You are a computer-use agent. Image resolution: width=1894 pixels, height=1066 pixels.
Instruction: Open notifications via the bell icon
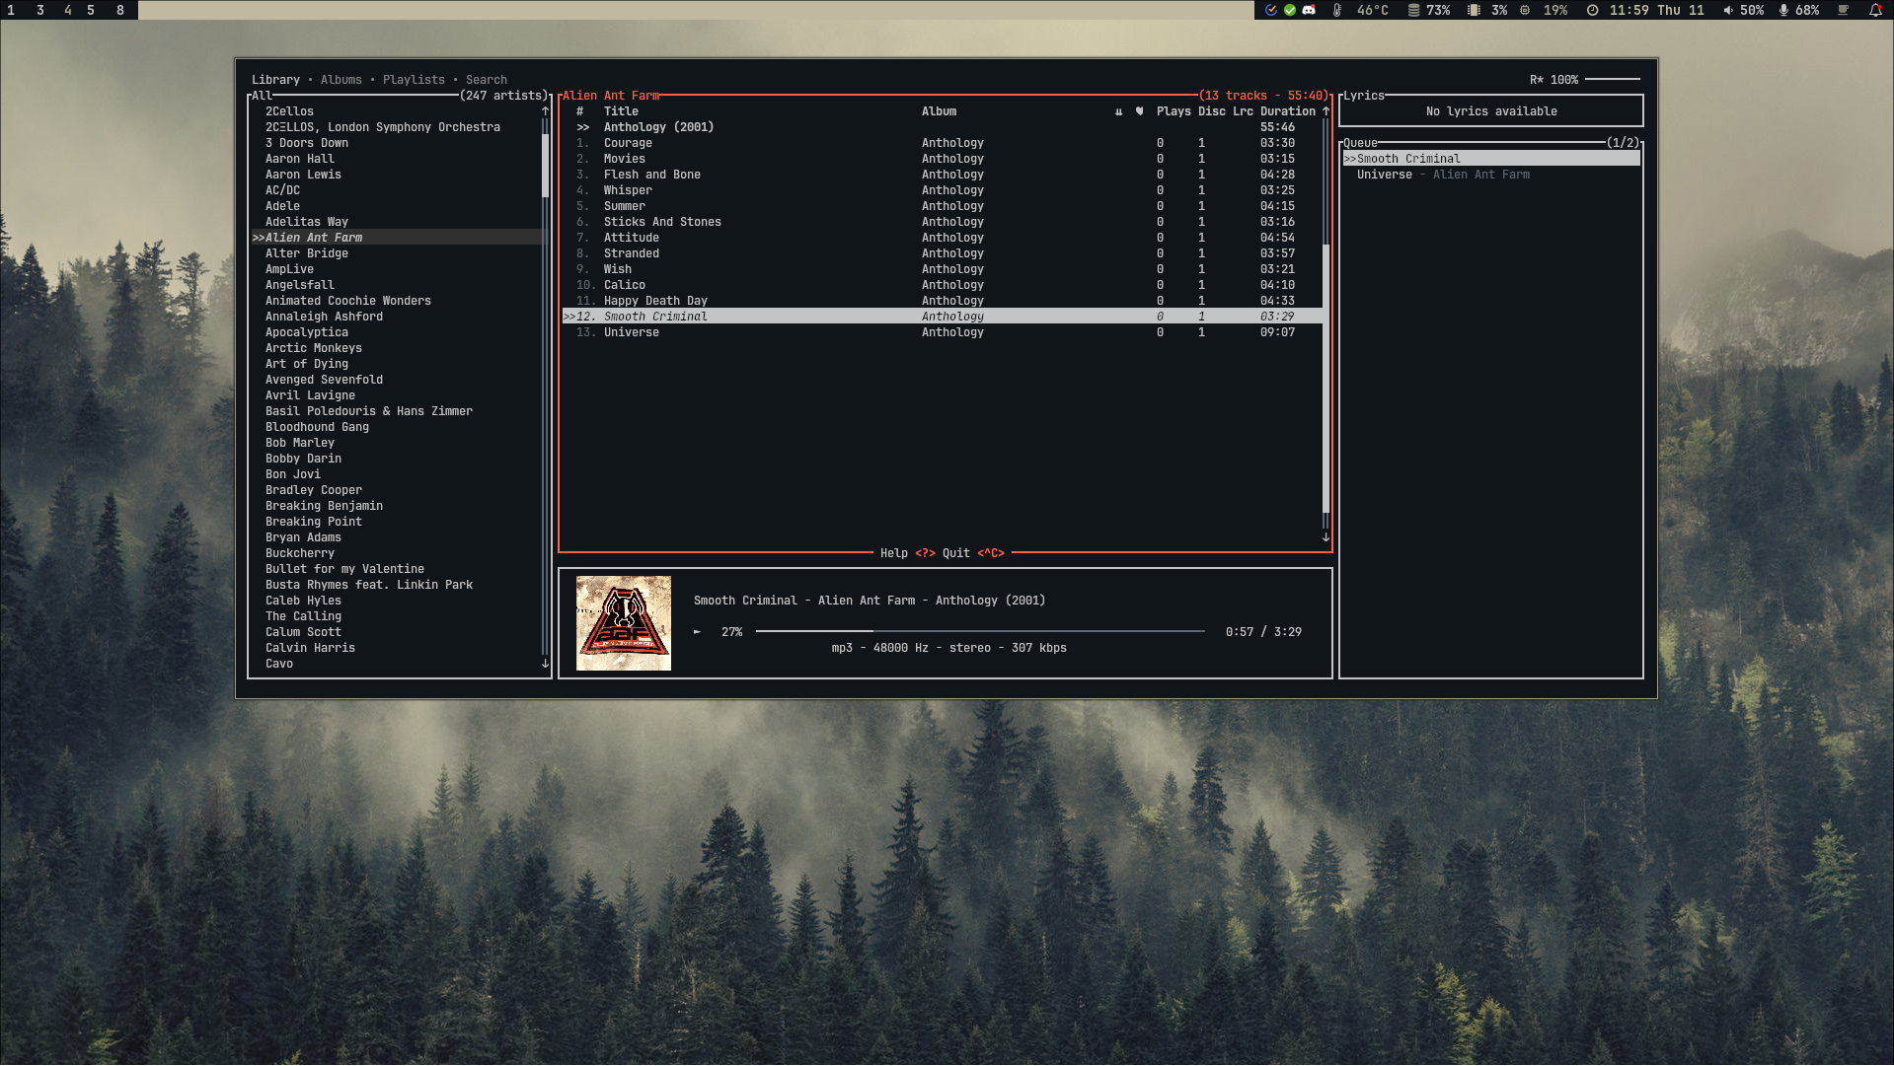[x=1875, y=10]
